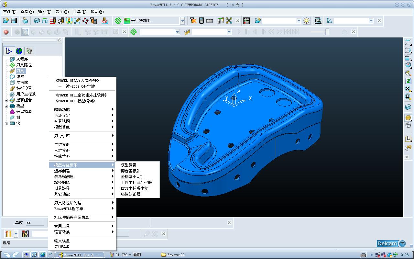The height and width of the screenshot is (259, 414).
Task: Click the box selection cursor icon
Action: click(x=408, y=139)
